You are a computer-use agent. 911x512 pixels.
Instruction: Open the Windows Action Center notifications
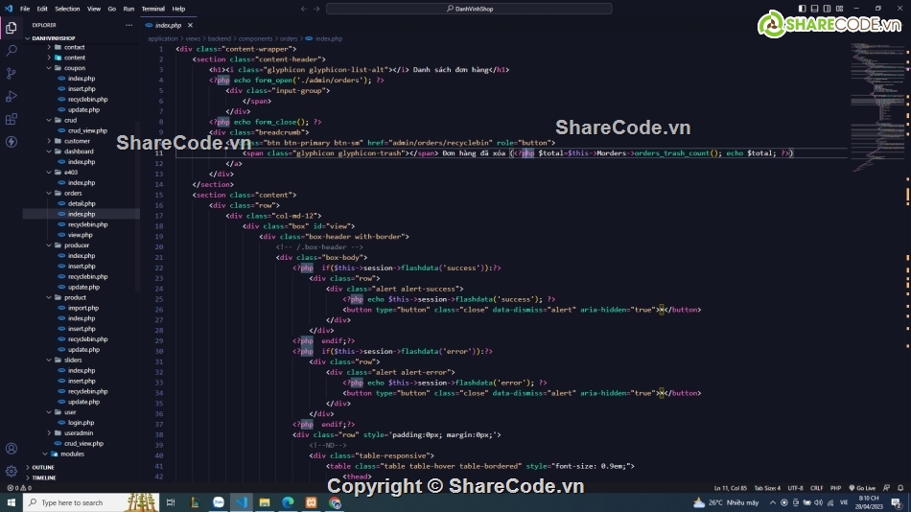pos(897,502)
